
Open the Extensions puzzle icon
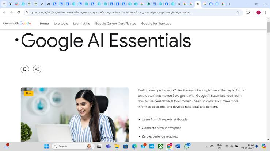248,12
